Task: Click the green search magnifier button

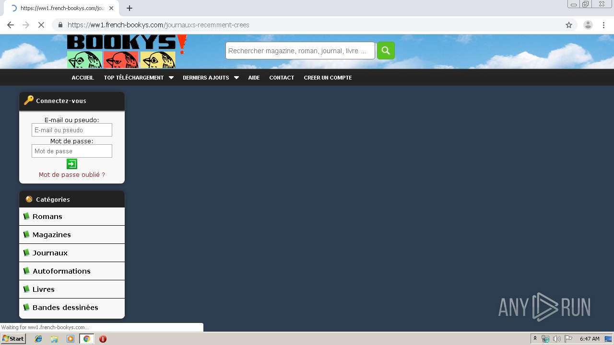Action: [386, 51]
